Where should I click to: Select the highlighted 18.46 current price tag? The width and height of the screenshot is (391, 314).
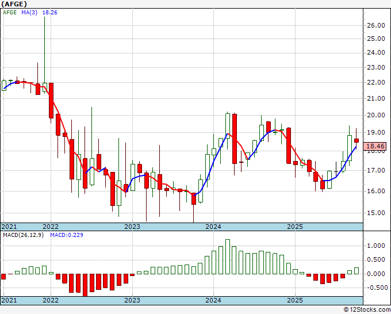click(x=374, y=147)
